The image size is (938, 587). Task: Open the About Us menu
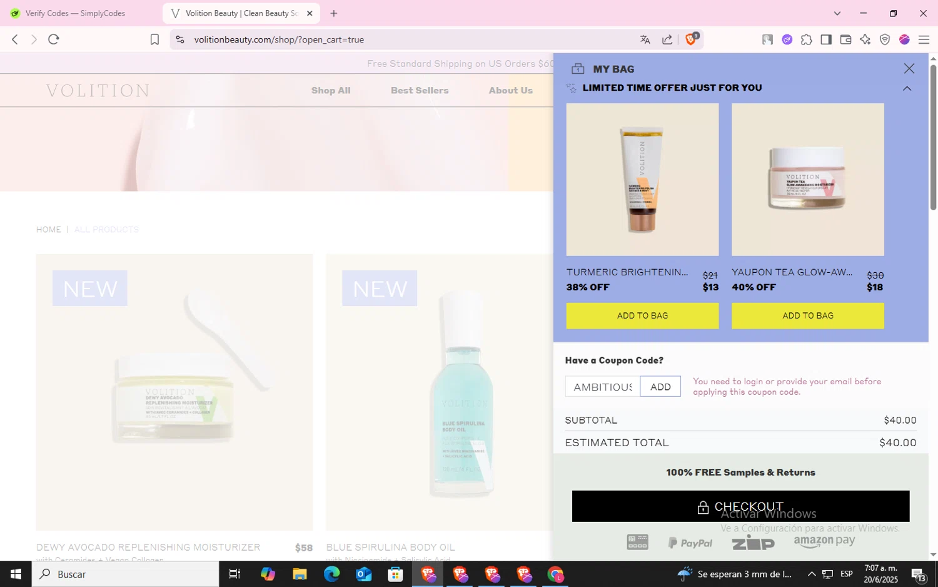pyautogui.click(x=511, y=90)
